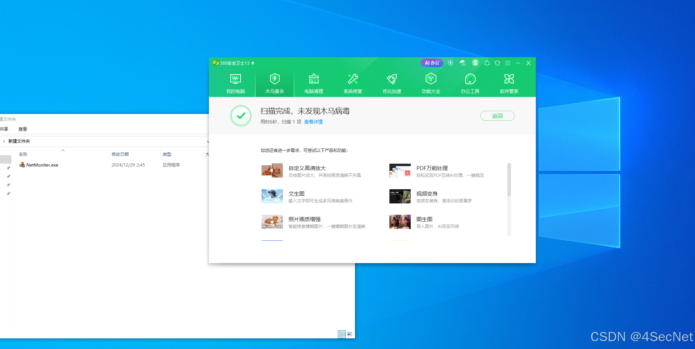Switch Explorer to large icons view
The image size is (695, 349).
350,334
